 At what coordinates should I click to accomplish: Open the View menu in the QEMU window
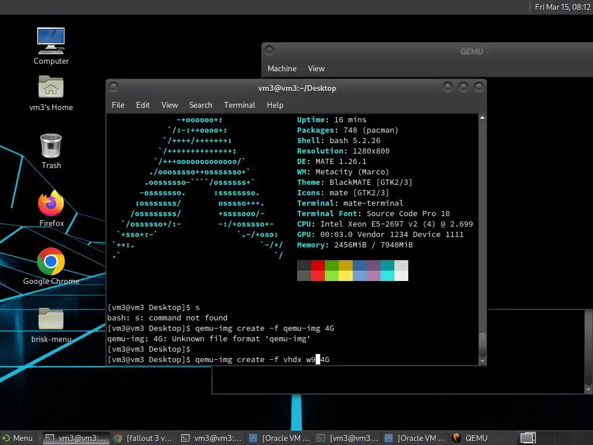(316, 68)
